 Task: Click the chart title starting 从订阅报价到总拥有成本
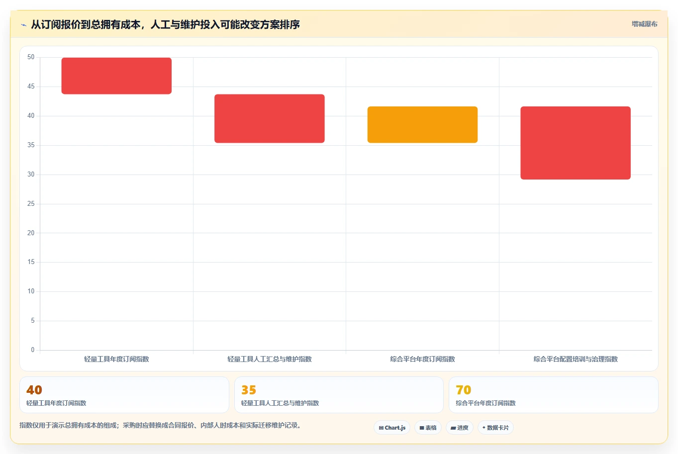165,24
